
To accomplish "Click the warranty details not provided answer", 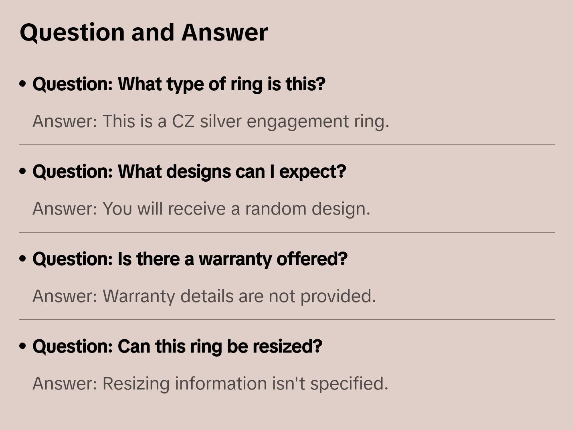I will [x=204, y=296].
